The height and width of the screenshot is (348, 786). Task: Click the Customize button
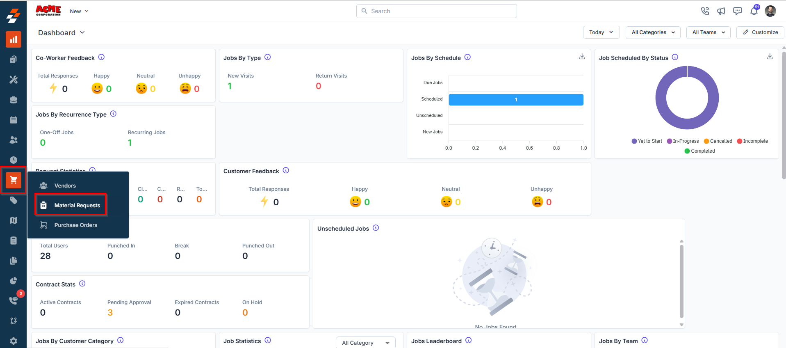(760, 32)
